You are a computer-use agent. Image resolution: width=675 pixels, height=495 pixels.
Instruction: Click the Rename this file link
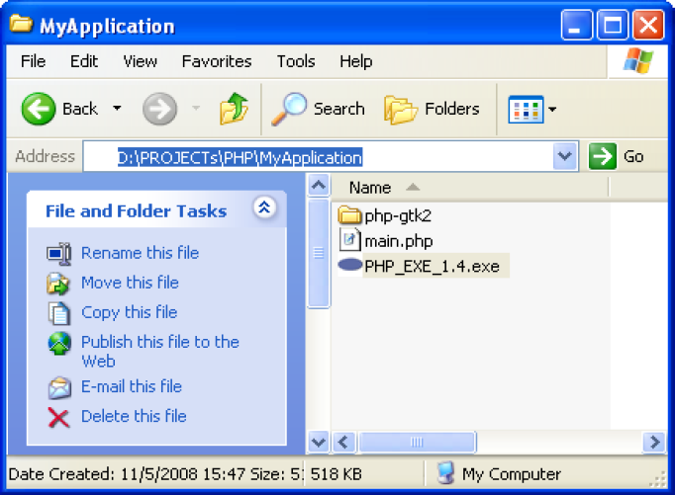(141, 253)
